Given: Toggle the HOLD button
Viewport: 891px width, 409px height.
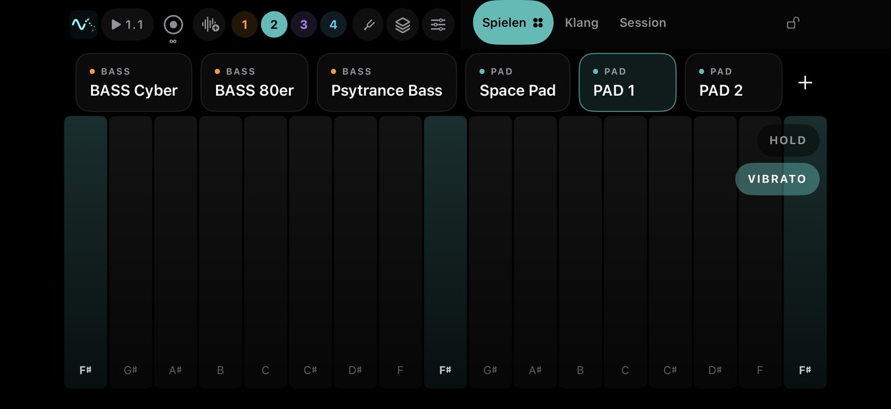Looking at the screenshot, I should tap(788, 140).
